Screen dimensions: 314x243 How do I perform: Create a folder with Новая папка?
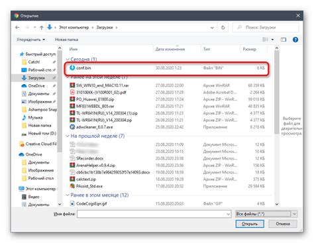point(66,40)
